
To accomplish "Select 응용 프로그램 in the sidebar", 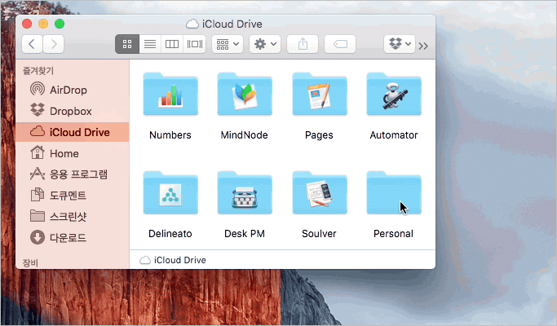I will (73, 174).
